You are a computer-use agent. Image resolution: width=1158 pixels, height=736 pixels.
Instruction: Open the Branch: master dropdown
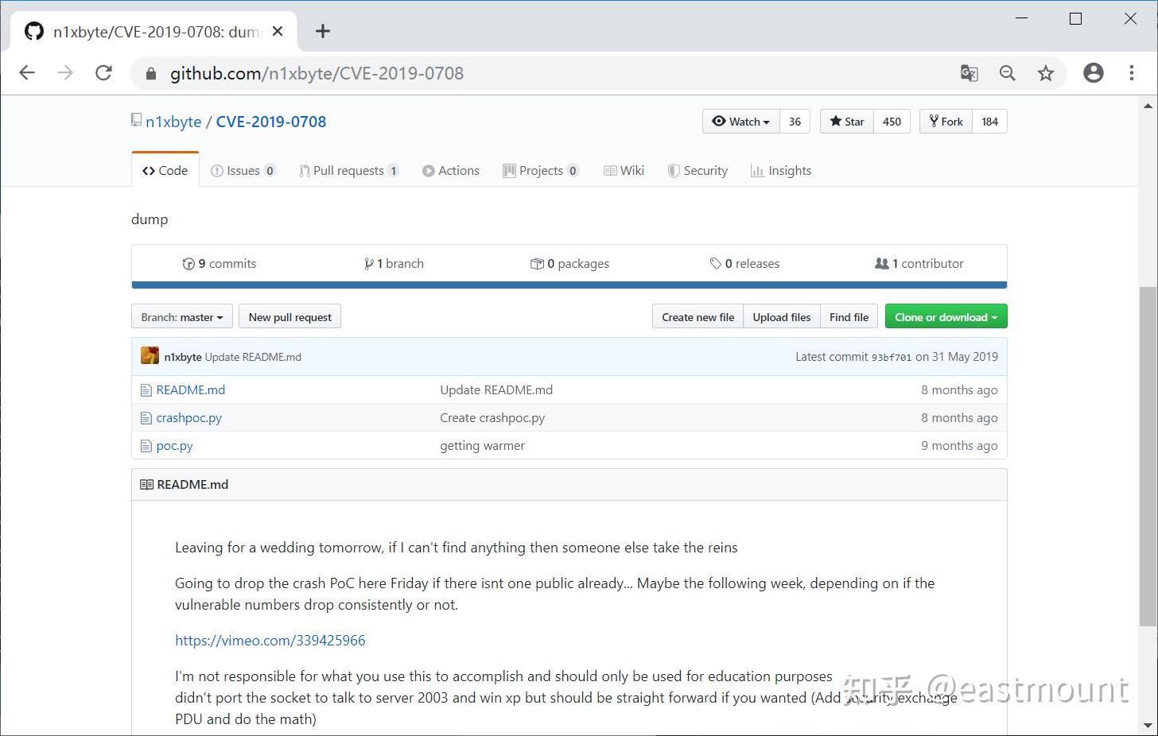(x=182, y=317)
